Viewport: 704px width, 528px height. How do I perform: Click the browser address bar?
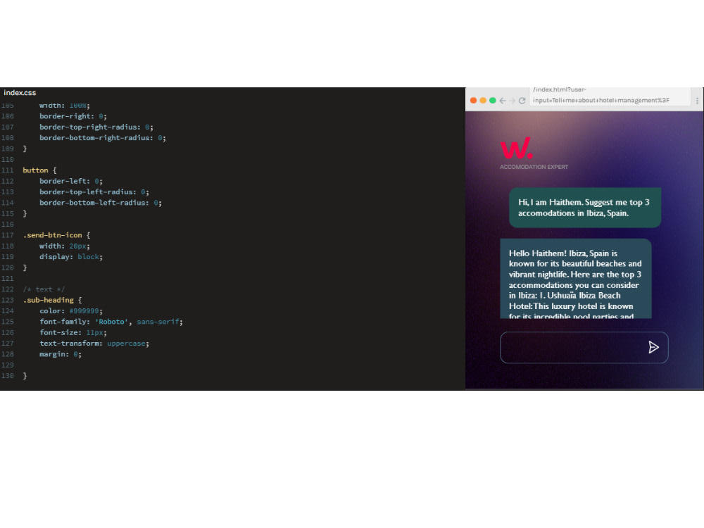(609, 96)
